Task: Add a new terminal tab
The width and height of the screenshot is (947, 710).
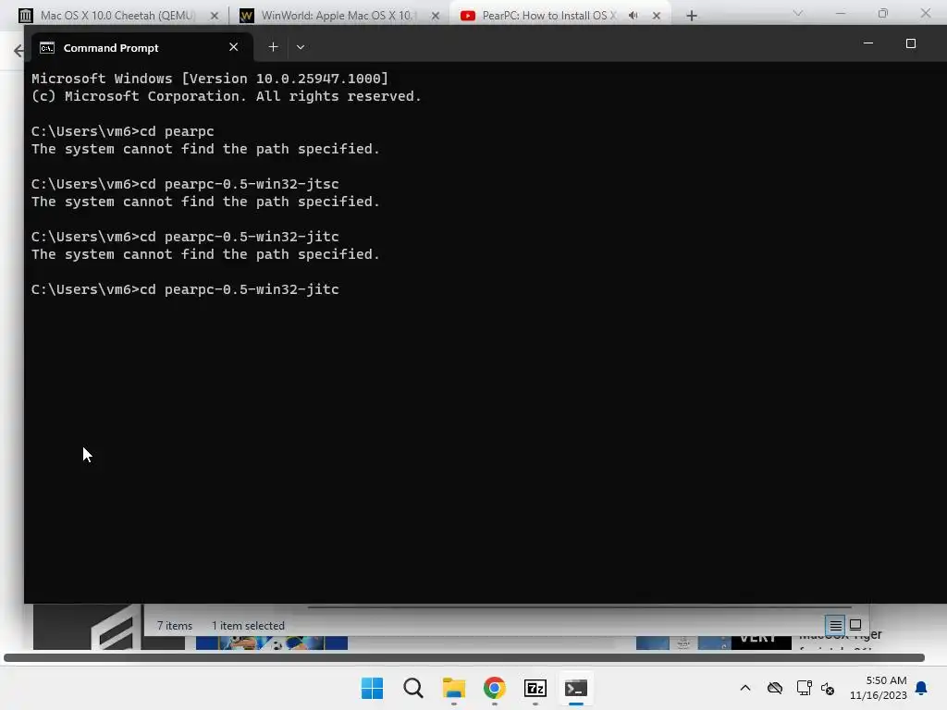Action: 273,47
